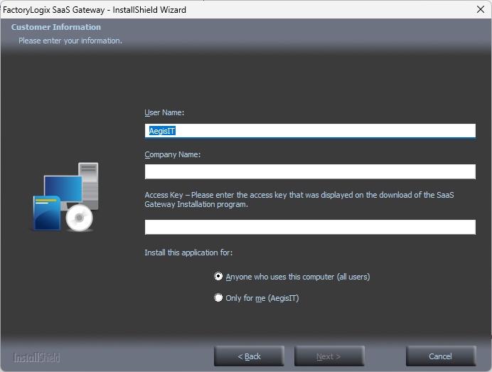
Task: Close the InstallShield Wizard window
Action: (x=481, y=9)
